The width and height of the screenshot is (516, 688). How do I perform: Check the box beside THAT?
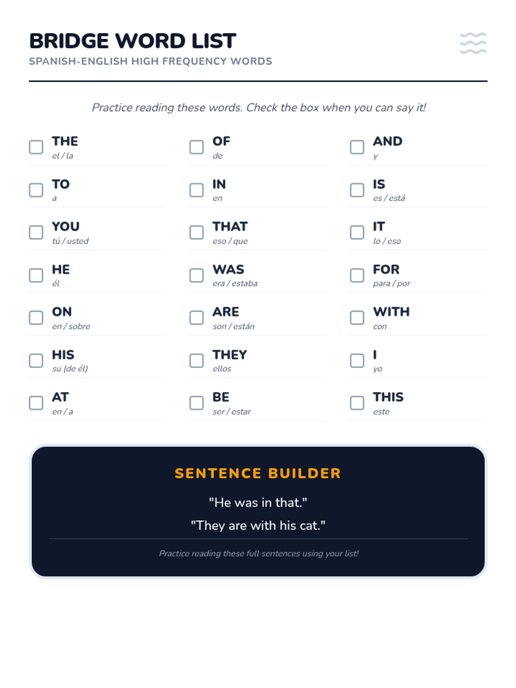197,232
